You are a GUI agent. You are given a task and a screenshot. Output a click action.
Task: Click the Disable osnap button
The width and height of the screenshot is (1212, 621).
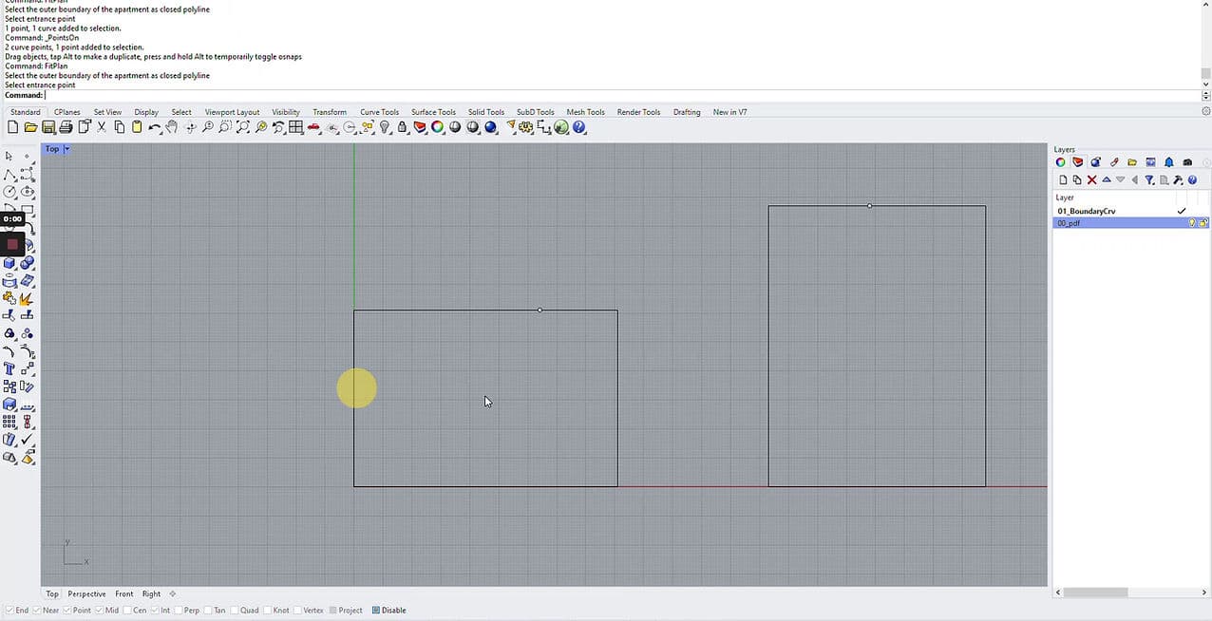point(388,611)
